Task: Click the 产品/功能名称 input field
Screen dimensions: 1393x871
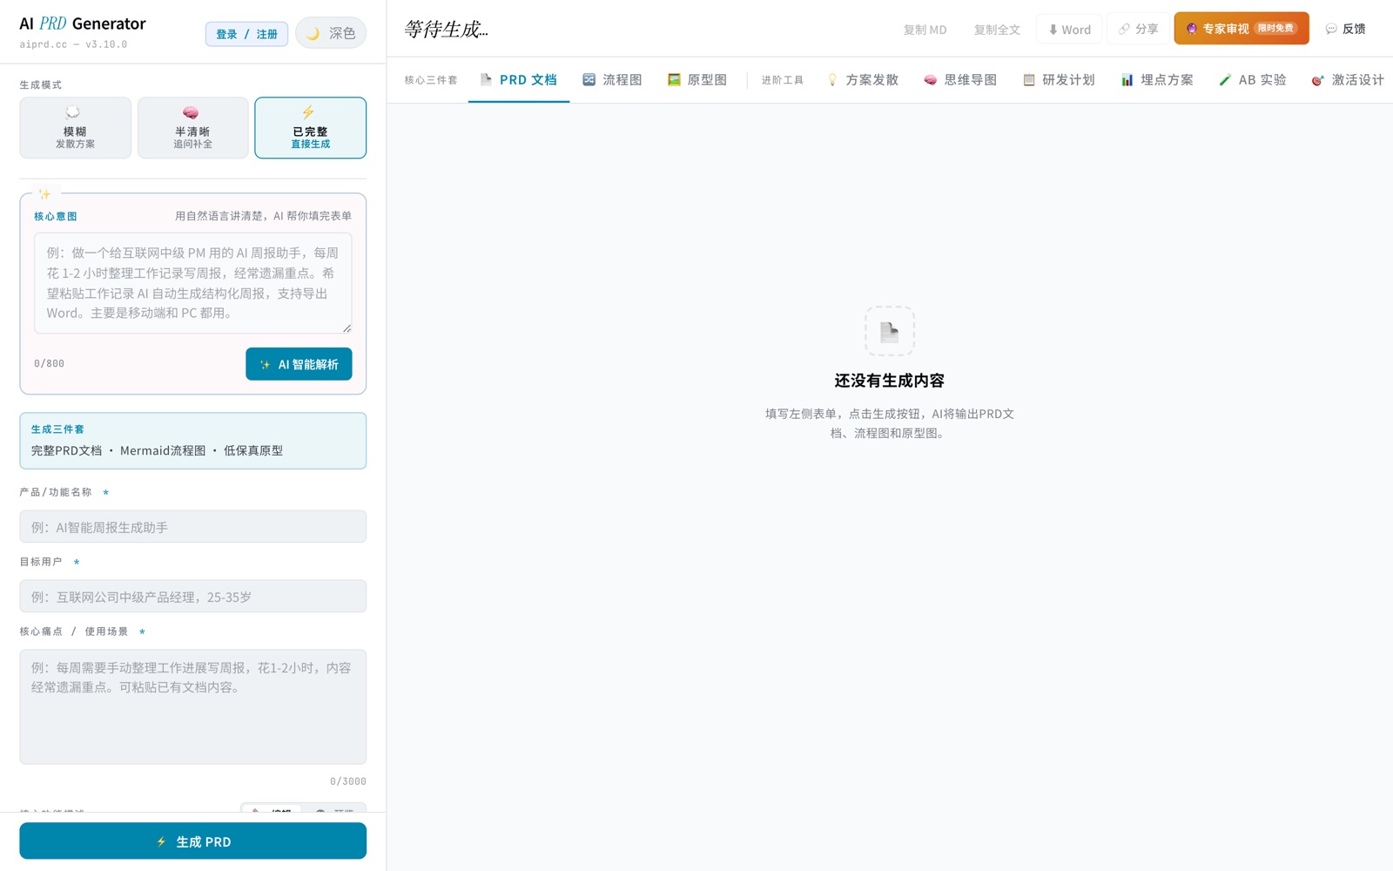Action: [192, 526]
